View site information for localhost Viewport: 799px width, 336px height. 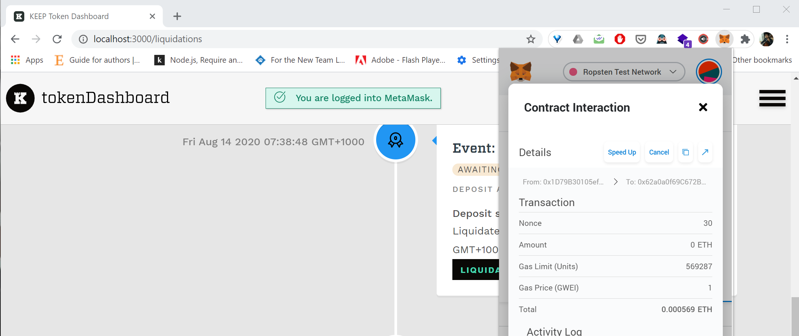click(x=83, y=39)
